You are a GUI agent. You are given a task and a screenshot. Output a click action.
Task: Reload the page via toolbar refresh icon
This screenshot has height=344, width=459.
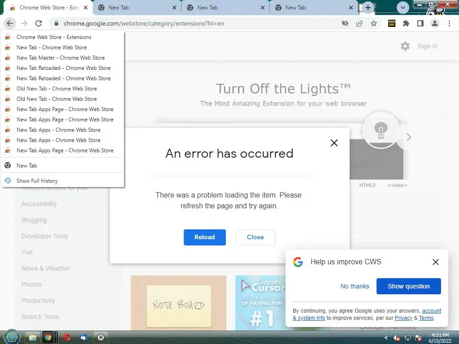coord(39,23)
